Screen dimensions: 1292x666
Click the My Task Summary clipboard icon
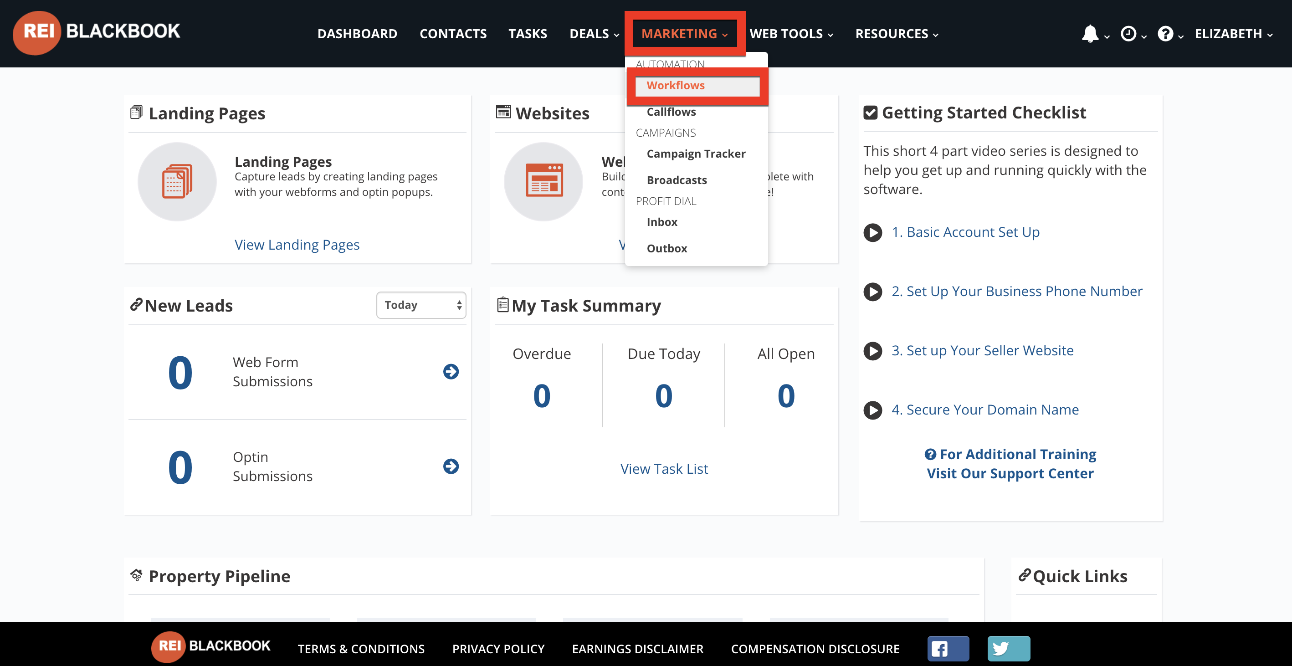tap(502, 304)
